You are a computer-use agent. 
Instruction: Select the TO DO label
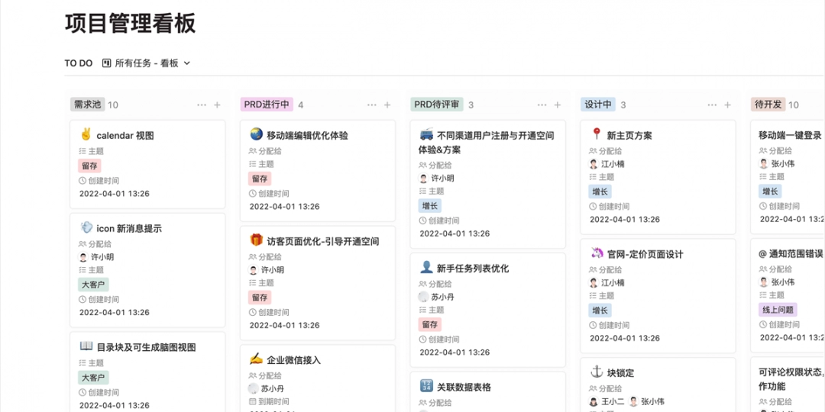coord(79,63)
